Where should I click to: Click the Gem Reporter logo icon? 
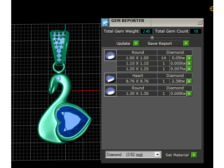click(x=105, y=22)
